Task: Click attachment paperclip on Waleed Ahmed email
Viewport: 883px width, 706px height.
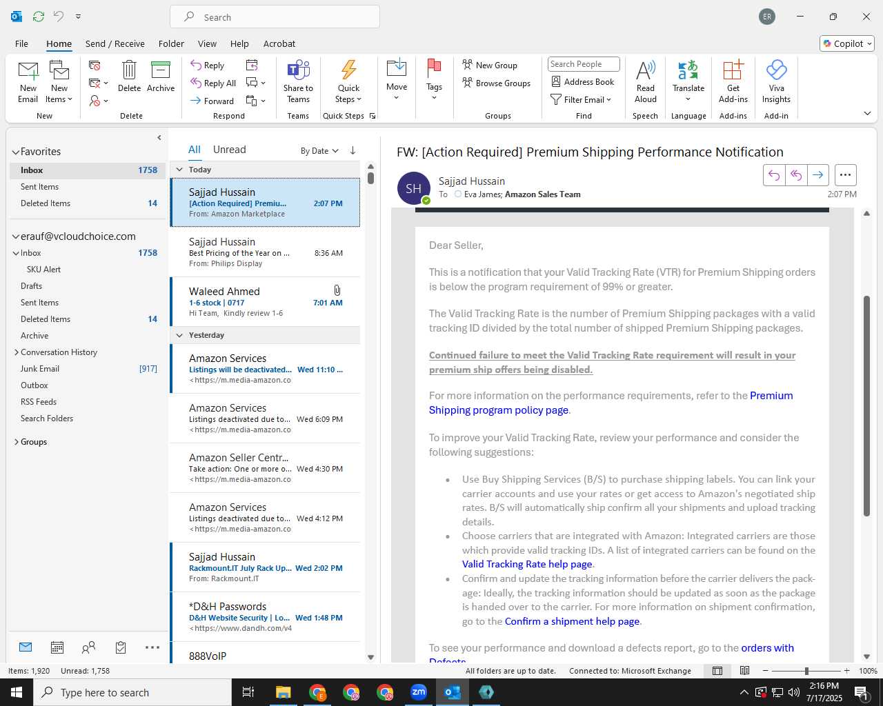Action: (x=337, y=291)
